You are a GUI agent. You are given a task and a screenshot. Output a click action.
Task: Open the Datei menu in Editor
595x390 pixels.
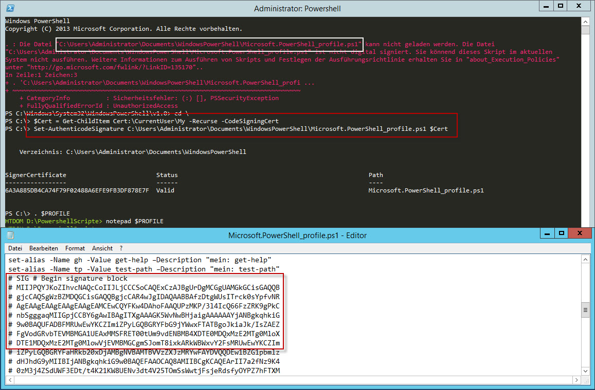tap(15, 248)
